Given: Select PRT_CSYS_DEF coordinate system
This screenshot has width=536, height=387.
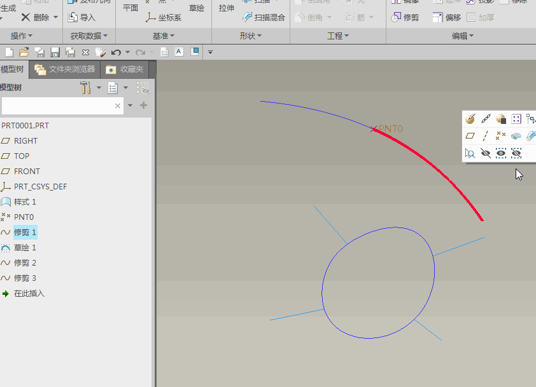Looking at the screenshot, I should coord(40,187).
